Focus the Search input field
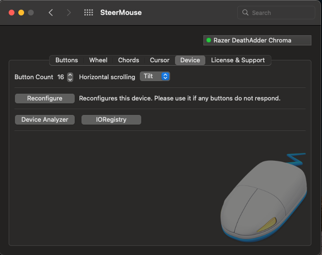Screen dimensions: 322x255 (x=280, y=13)
